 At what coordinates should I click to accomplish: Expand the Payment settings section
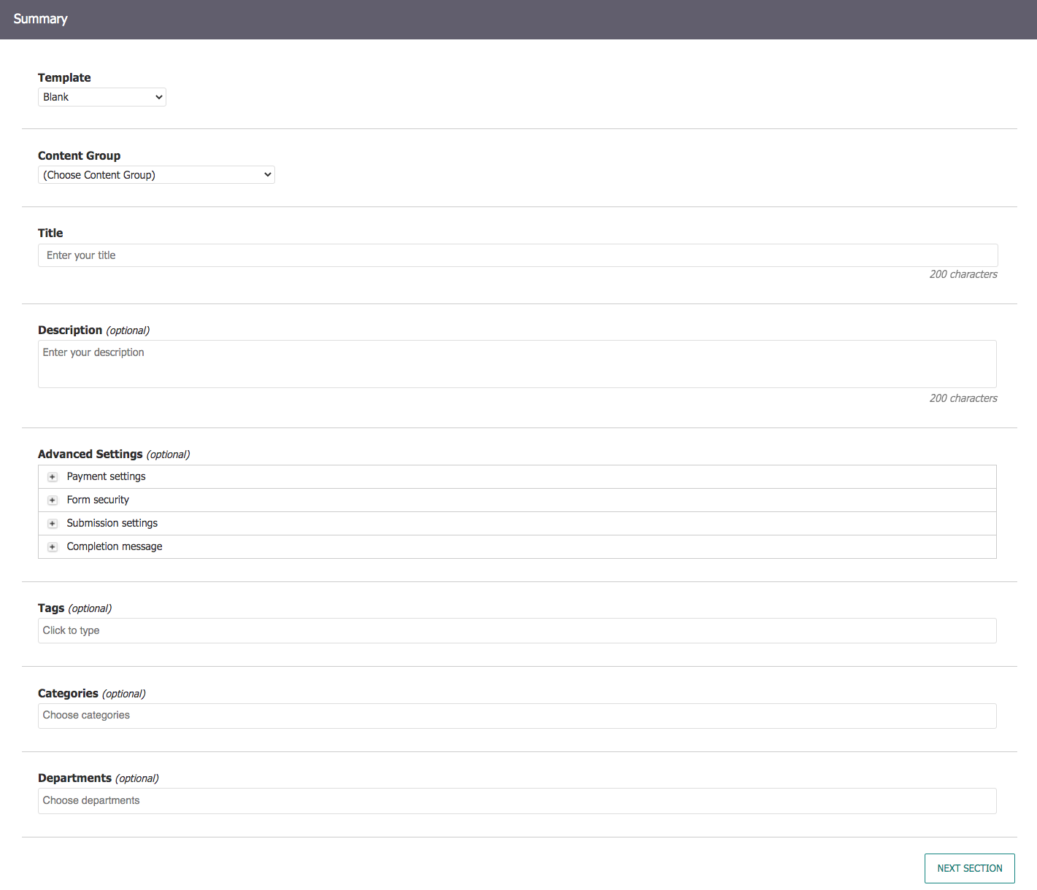pos(106,476)
